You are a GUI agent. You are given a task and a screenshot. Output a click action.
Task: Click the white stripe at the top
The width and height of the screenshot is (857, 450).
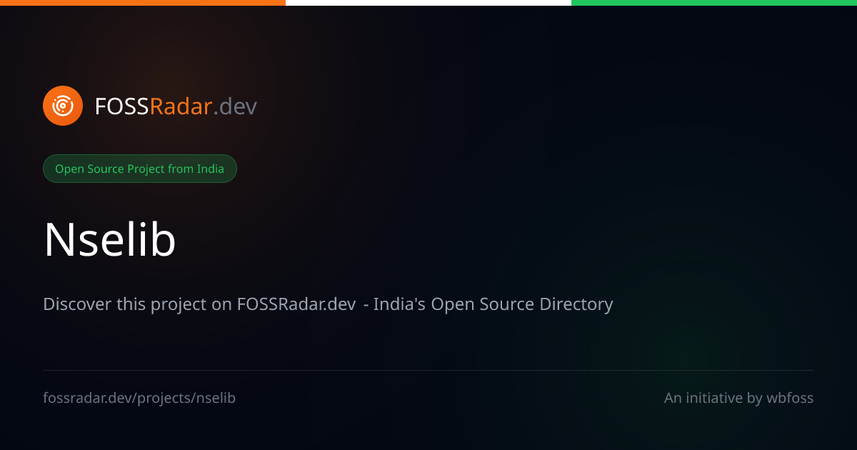[428, 3]
